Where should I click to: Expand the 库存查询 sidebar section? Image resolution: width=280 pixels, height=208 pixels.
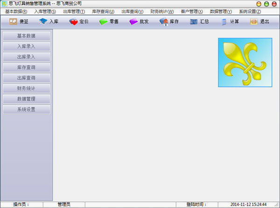(x=26, y=68)
